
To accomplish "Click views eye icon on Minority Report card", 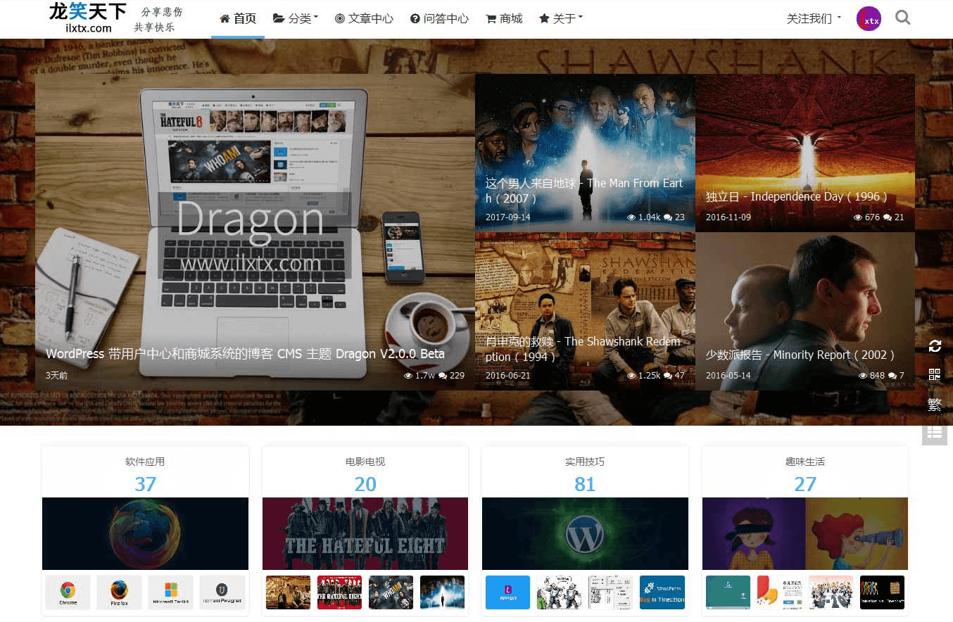I will (863, 376).
